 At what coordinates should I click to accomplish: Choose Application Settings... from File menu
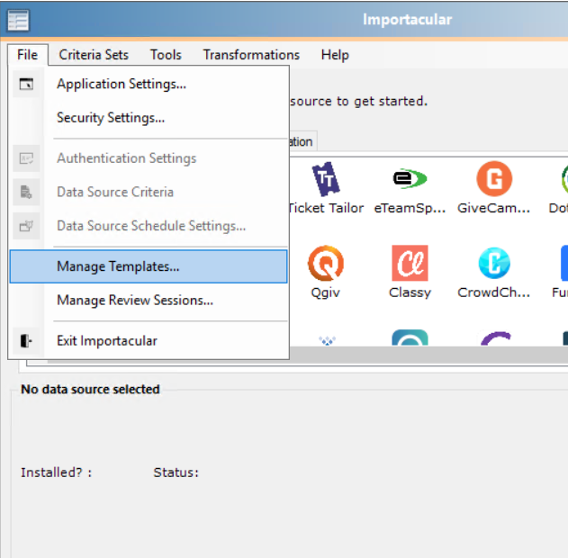[x=149, y=84]
